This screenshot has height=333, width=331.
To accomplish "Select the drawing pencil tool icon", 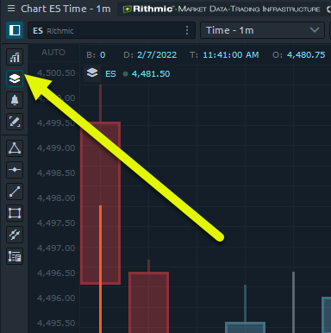I will 15,122.
